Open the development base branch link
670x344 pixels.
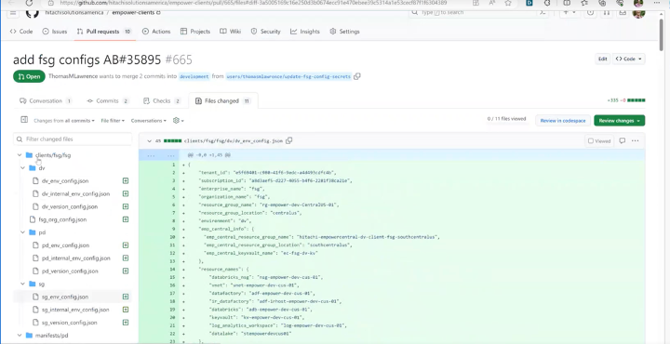(194, 76)
